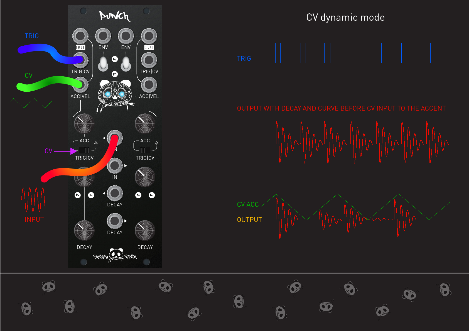Click the right ACC|VEL input jack
469x332 pixels.
[149, 85]
